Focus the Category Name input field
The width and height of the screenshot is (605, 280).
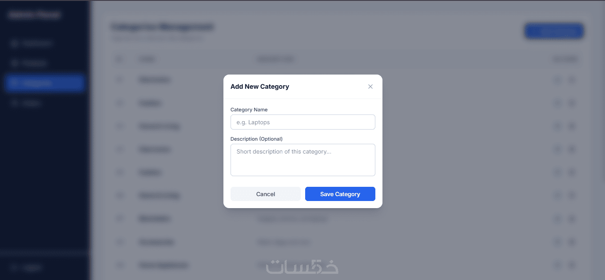[x=303, y=122]
